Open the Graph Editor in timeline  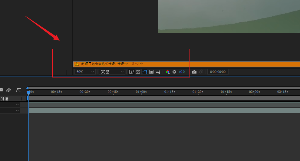click(x=19, y=90)
